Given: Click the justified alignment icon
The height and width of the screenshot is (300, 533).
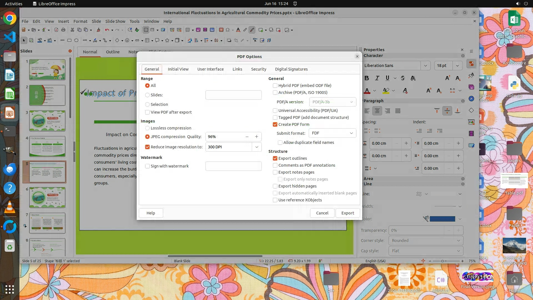Looking at the screenshot, I should 398,111.
